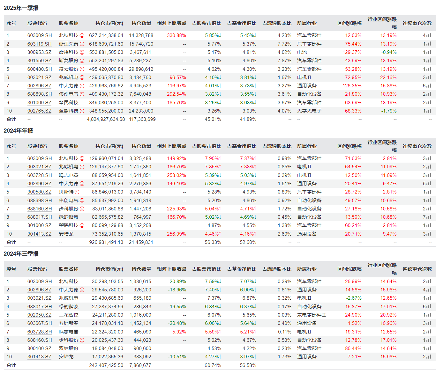
Task: Open bar chart icon in 贝斯特 row
Action: pyautogui.click(x=429, y=192)
